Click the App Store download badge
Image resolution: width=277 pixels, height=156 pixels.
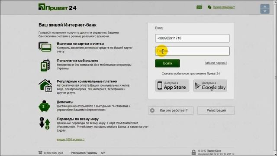pos(172,86)
